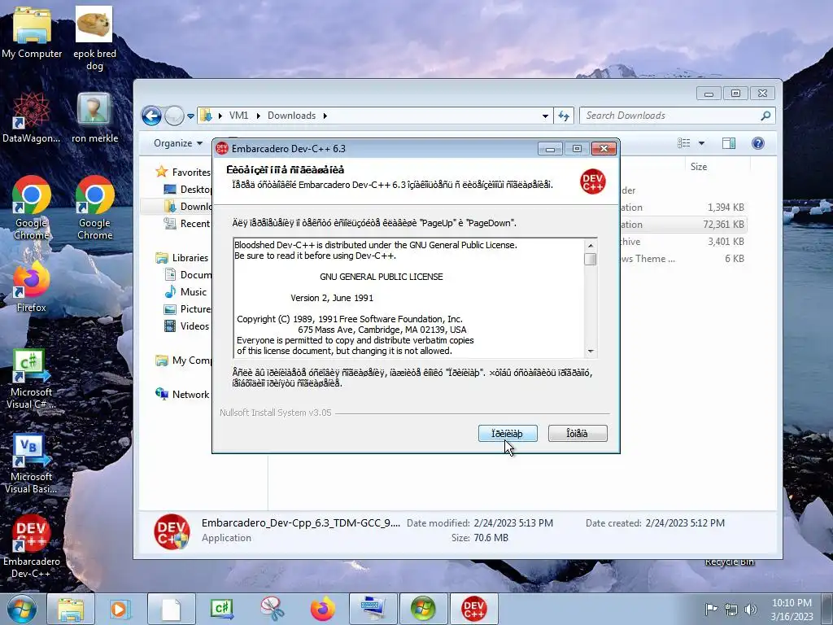Select the Theme file sized 6 KB
The height and width of the screenshot is (625, 833).
pyautogui.click(x=683, y=258)
